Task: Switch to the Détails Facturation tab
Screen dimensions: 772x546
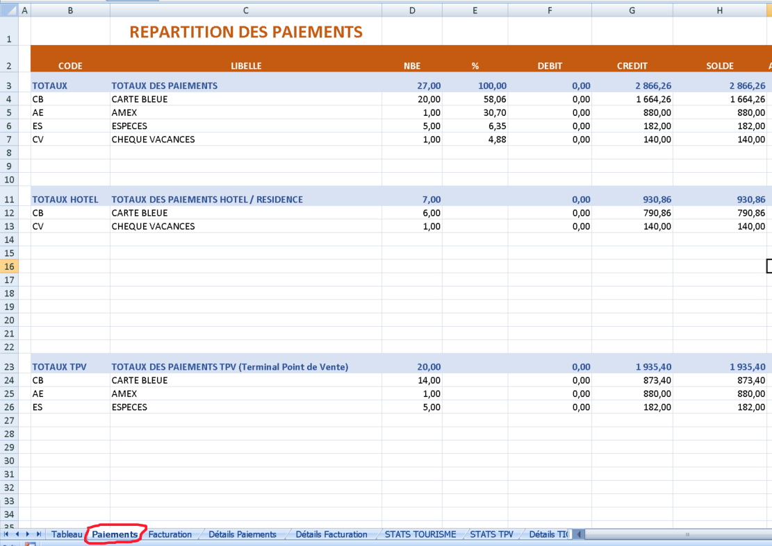Action: point(331,534)
